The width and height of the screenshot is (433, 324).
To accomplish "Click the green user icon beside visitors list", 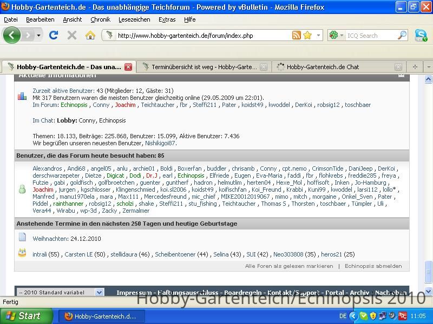I will pos(22,190).
